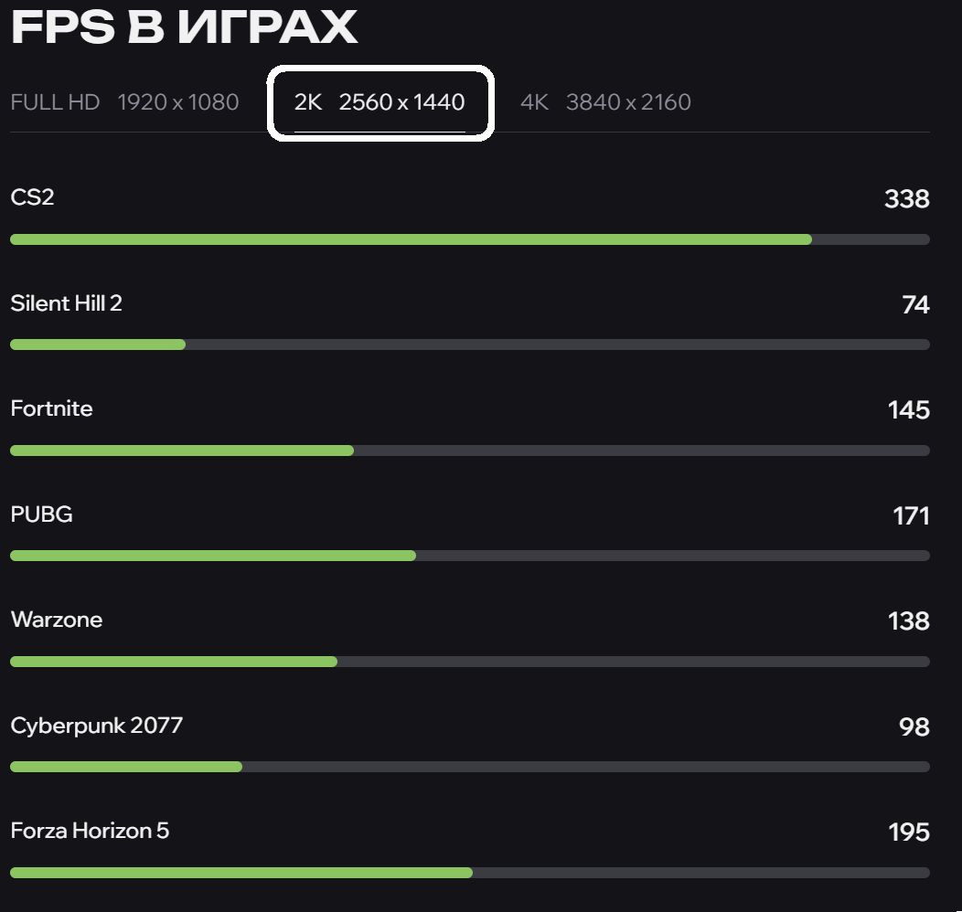
Task: Click the "FPS В ИГРАХ" heading
Action: (x=184, y=27)
